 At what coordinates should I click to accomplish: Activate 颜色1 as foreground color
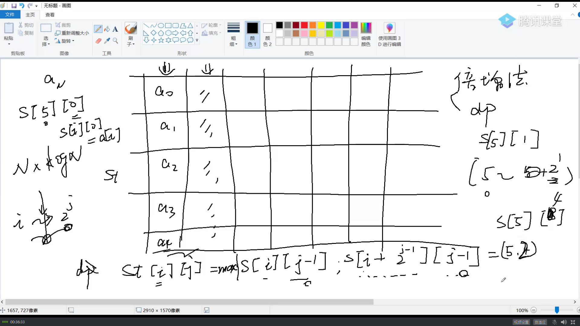252,34
